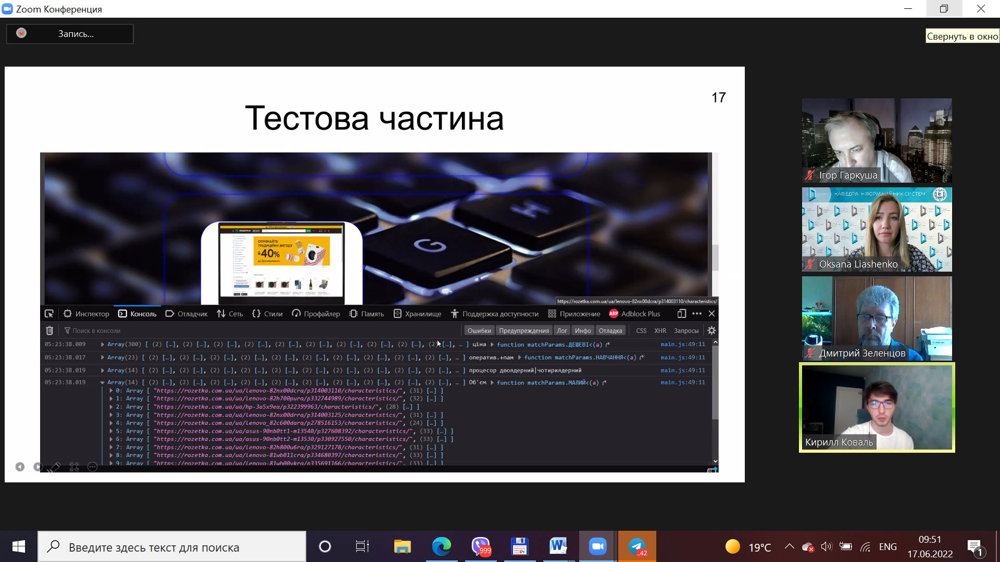Screen dimensions: 1000x562
Task: Open Adblock Plus panel
Action: 634,314
